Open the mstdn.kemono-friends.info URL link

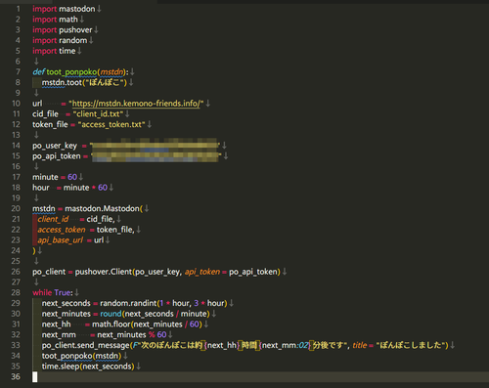[136, 104]
